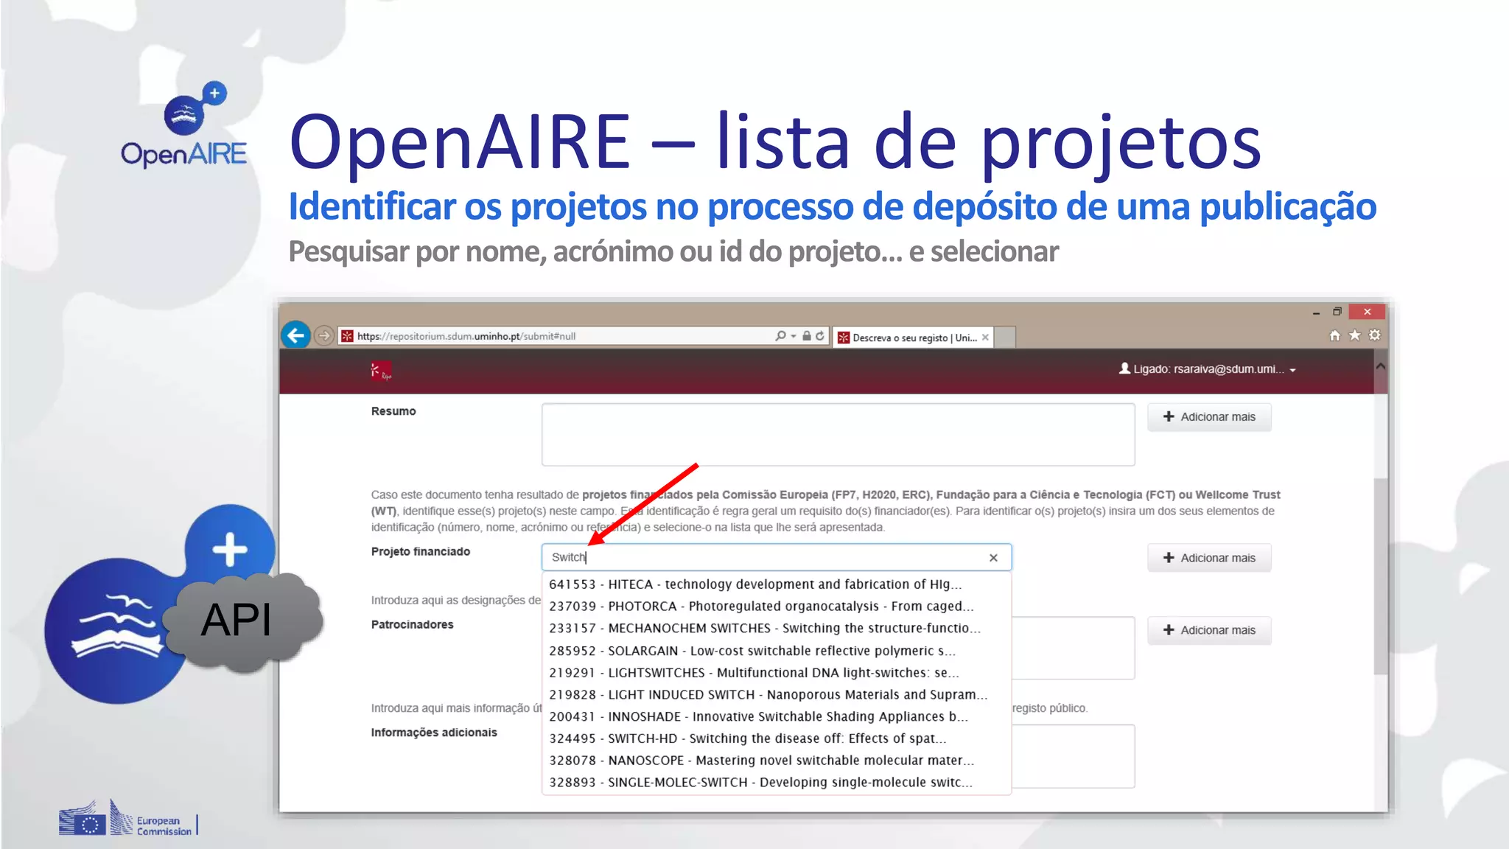Clear the Projeto financiado field with the X
This screenshot has width=1509, height=849.
[993, 558]
